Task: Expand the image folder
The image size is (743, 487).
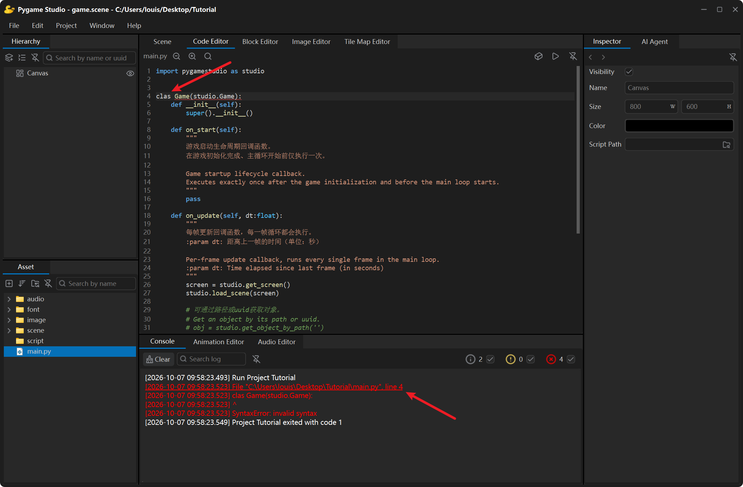Action: [9, 320]
